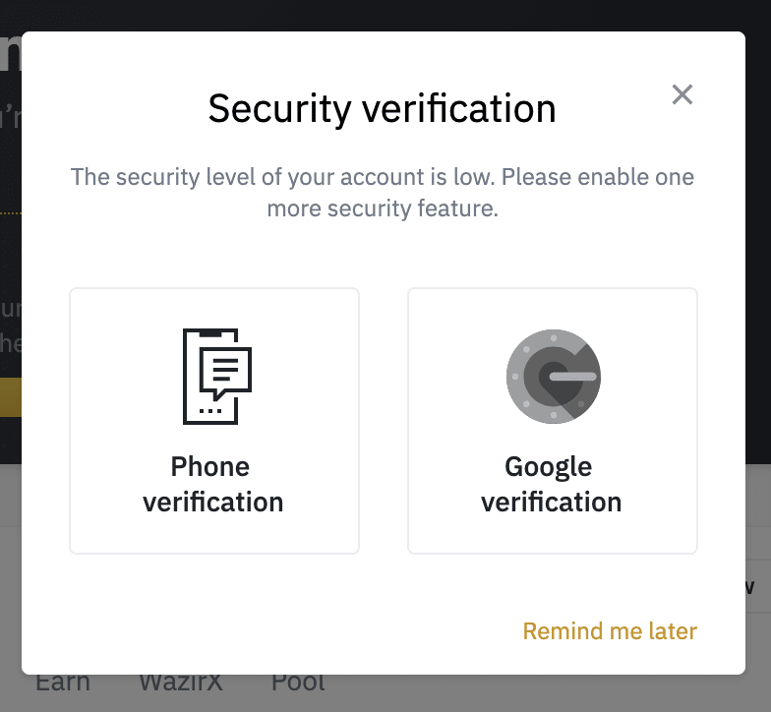Click the Remind me later link
Screen dimensions: 771x712
pos(609,630)
